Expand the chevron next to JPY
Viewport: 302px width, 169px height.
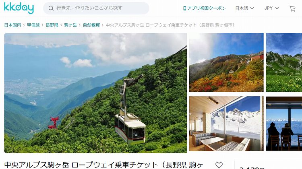click(277, 8)
